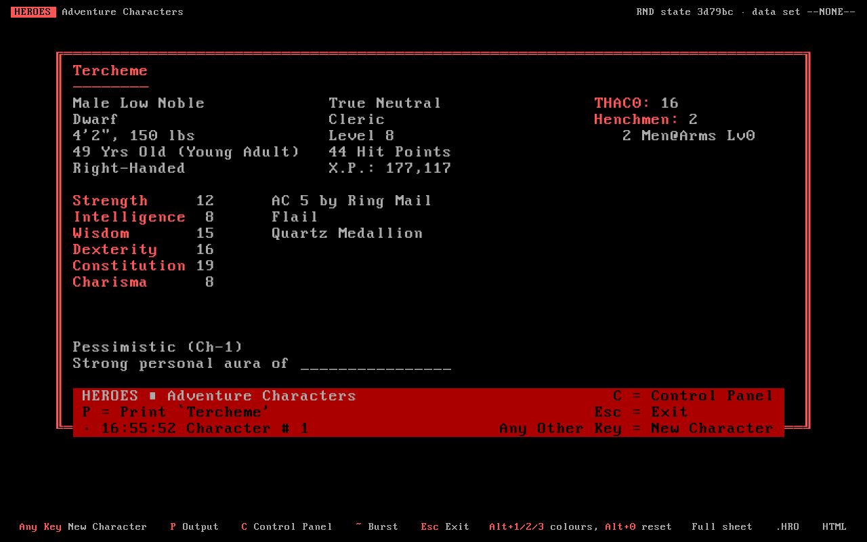Click the 'HTML' export option
Viewport: 867px width, 542px height.
pos(834,526)
